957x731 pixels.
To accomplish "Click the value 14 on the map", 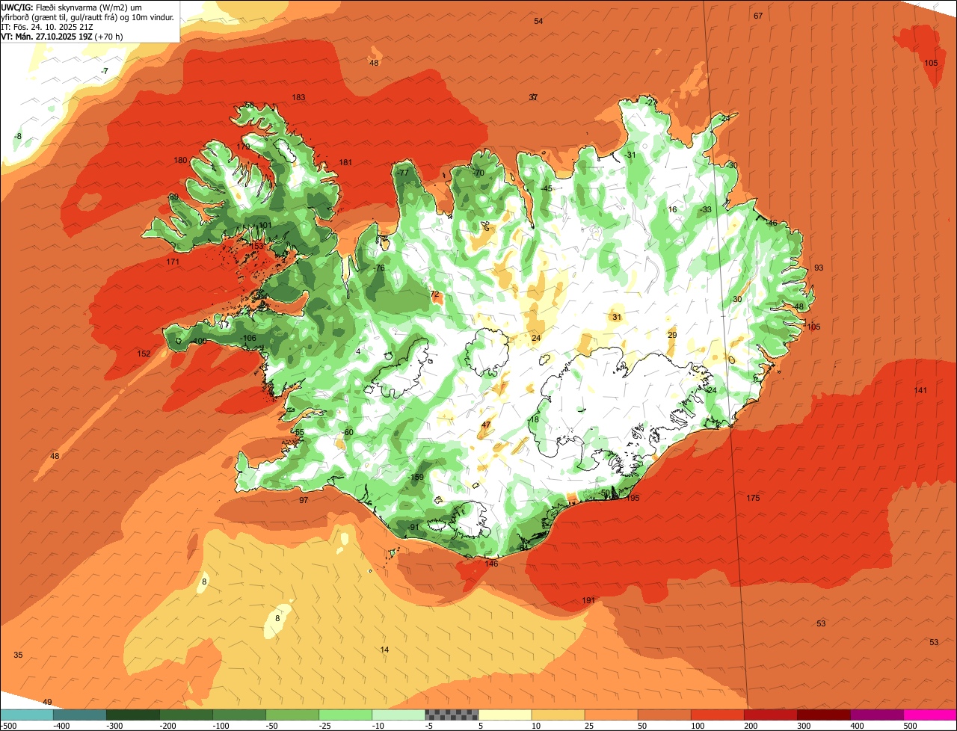I will 384,650.
